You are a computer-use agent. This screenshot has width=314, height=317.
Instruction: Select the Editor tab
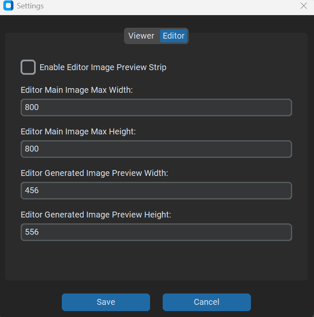click(x=174, y=36)
